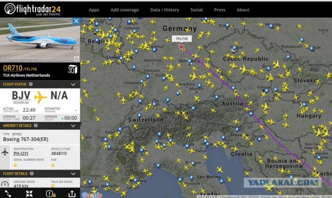This screenshot has height=198, width=332.
Task: Click the locked Age padlock
Action: [x=53, y=165]
